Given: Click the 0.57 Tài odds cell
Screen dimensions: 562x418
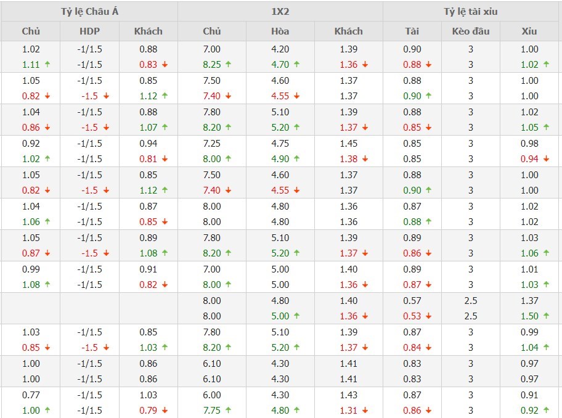Looking at the screenshot, I should [x=412, y=301].
